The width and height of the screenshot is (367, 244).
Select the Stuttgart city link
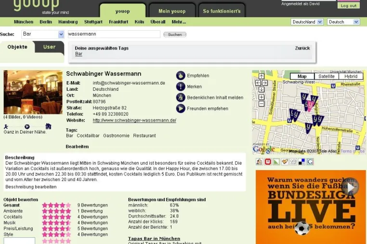93,22
